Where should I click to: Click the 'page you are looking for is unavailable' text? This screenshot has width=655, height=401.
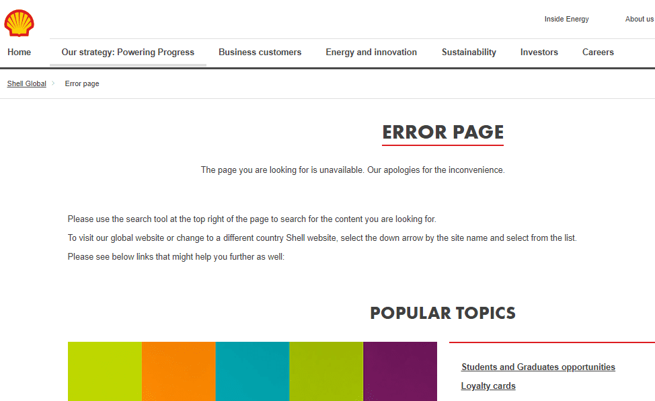352,170
